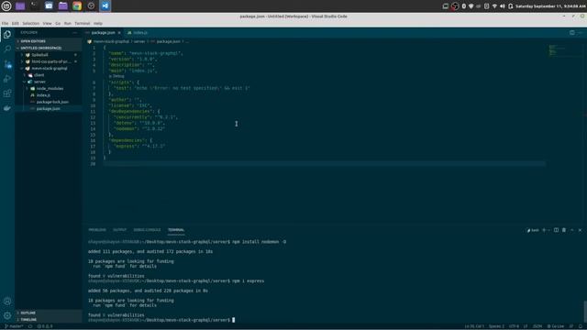Open the Run and Debug view
The image size is (587, 330).
click(7, 79)
